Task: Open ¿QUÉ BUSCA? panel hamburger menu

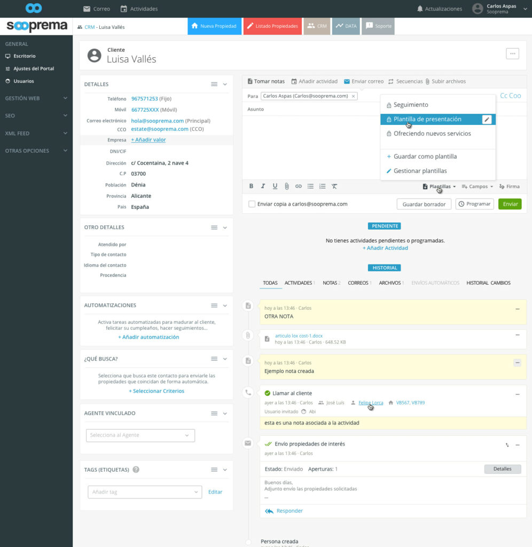Action: pyautogui.click(x=214, y=358)
